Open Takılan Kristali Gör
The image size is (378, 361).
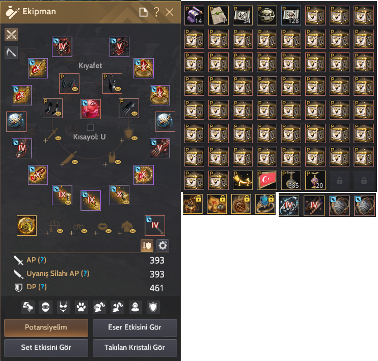135,348
